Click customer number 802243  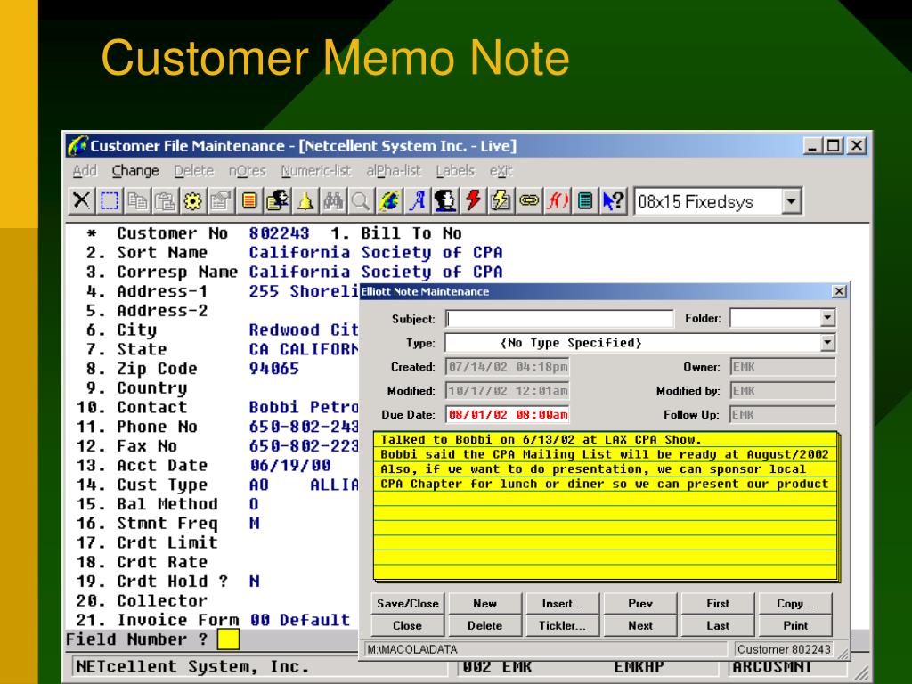(279, 233)
